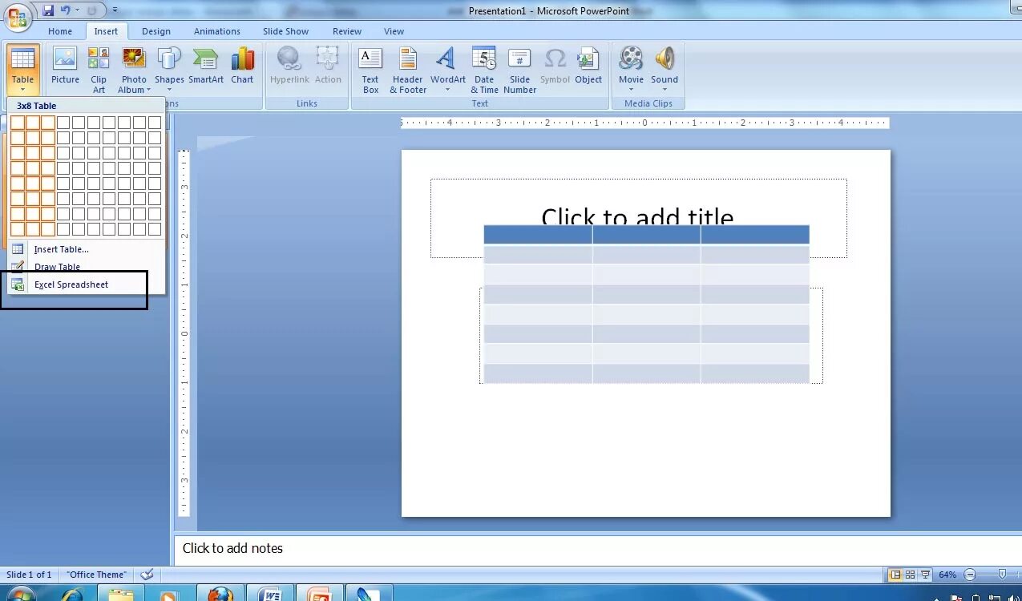Insert a Chart

pos(242,66)
